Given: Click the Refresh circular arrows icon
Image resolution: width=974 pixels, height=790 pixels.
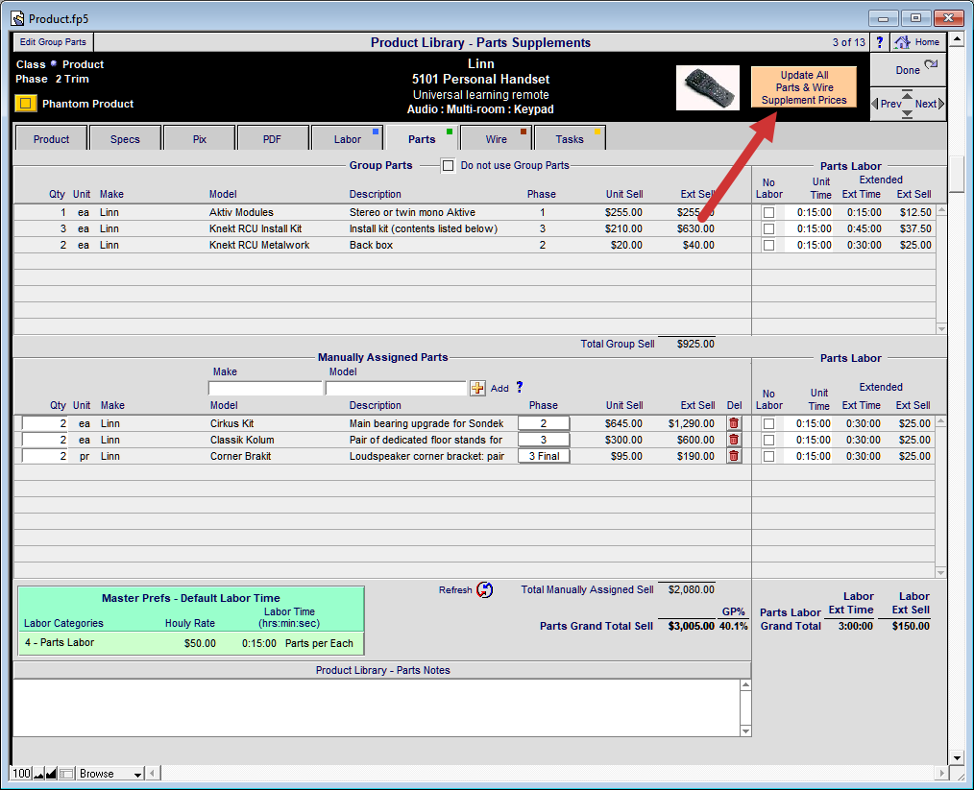Looking at the screenshot, I should pyautogui.click(x=484, y=589).
